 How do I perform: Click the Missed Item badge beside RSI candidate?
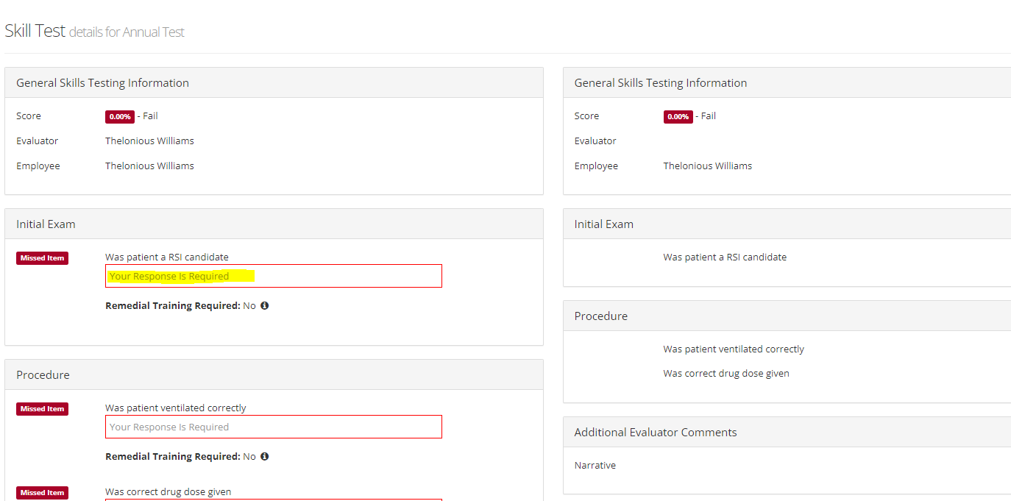pyautogui.click(x=42, y=258)
